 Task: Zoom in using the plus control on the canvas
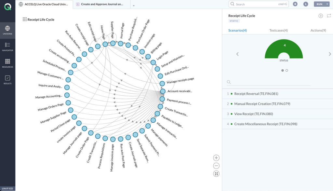click(216, 157)
